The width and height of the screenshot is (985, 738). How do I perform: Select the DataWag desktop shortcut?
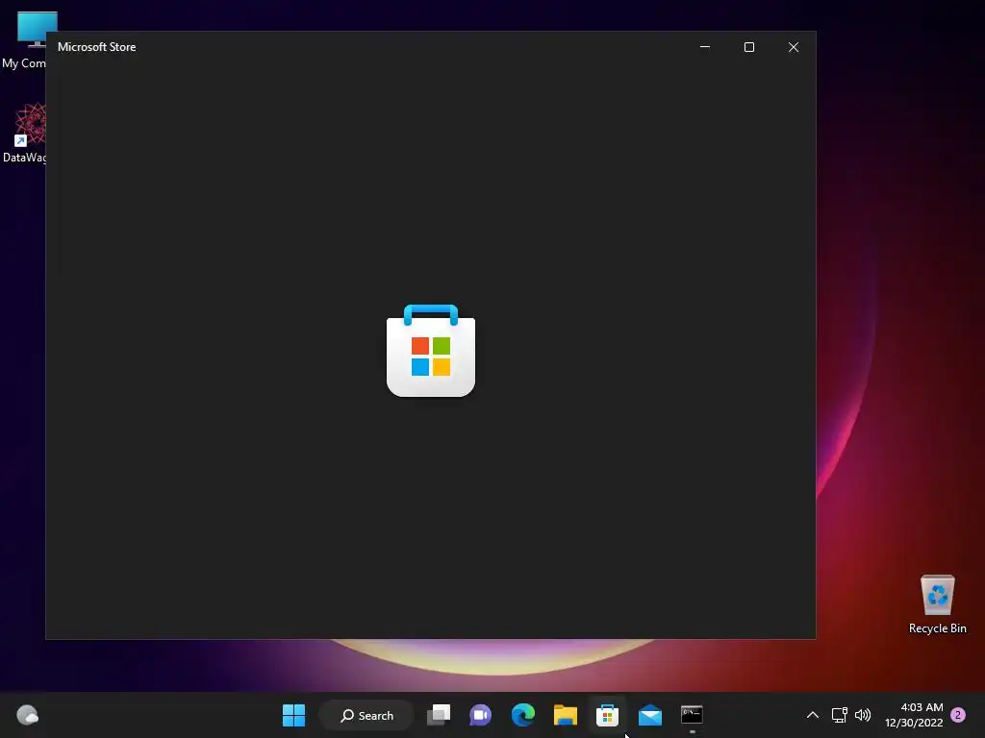coord(24,133)
